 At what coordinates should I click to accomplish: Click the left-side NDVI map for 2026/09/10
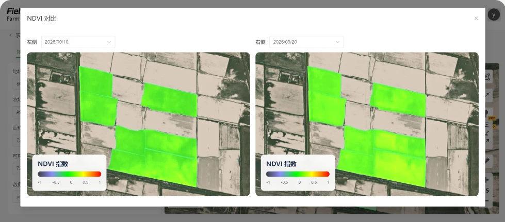138,124
